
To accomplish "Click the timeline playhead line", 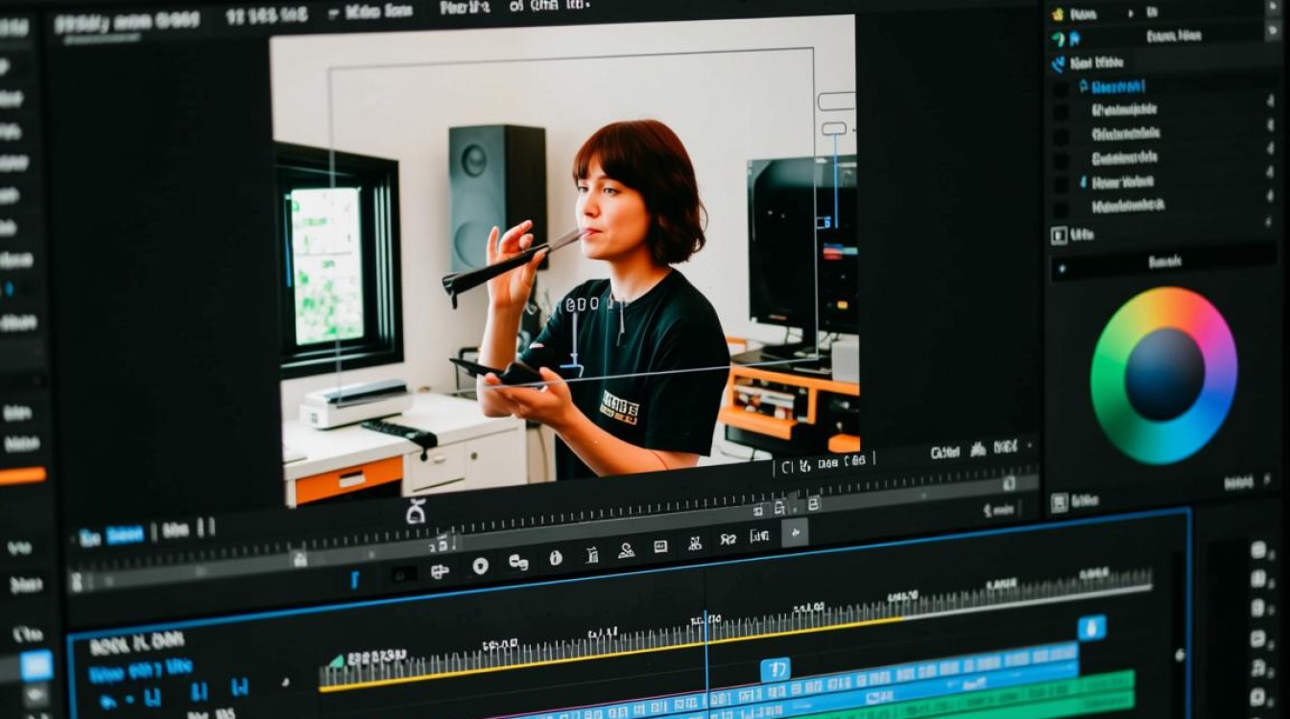I will coord(705,661).
